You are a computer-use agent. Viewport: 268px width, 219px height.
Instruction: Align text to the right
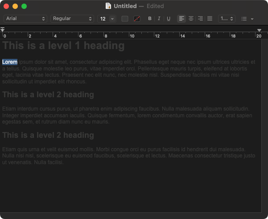[200, 19]
